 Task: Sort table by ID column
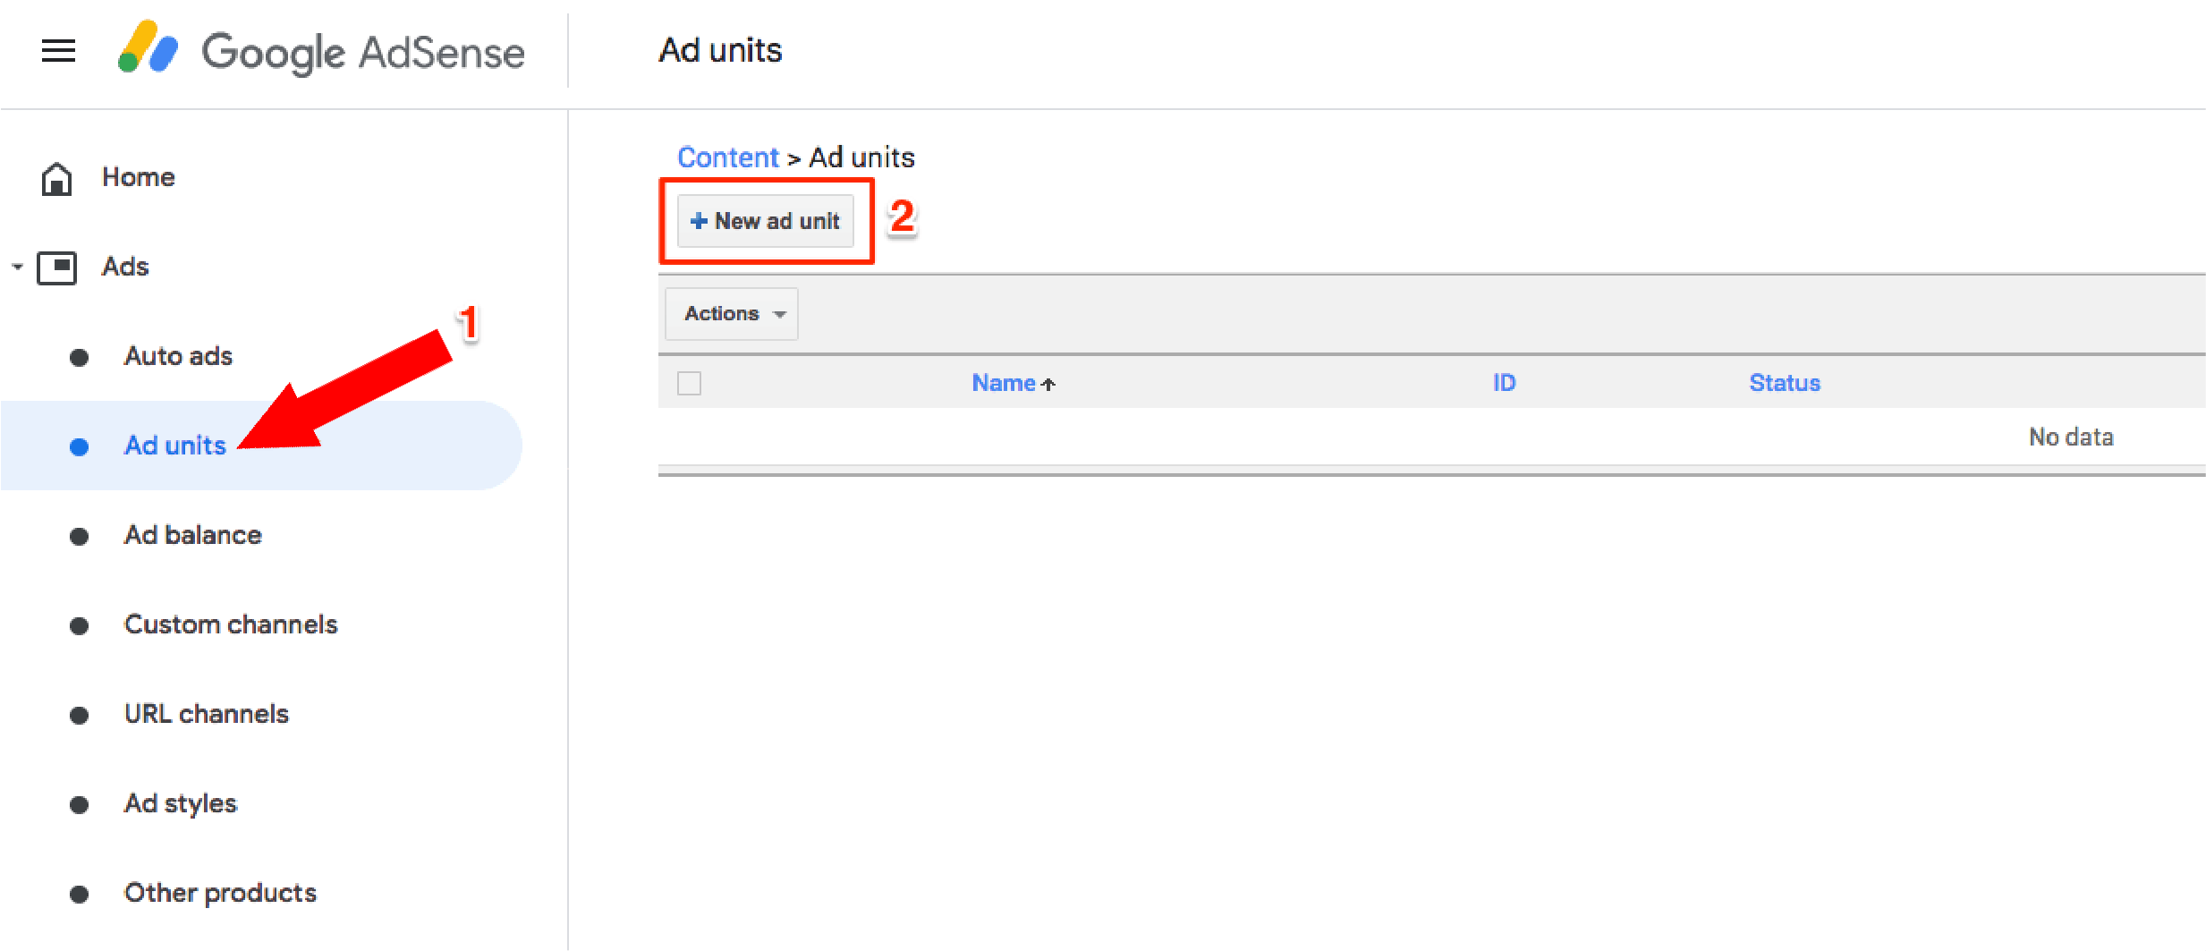coord(1504,383)
